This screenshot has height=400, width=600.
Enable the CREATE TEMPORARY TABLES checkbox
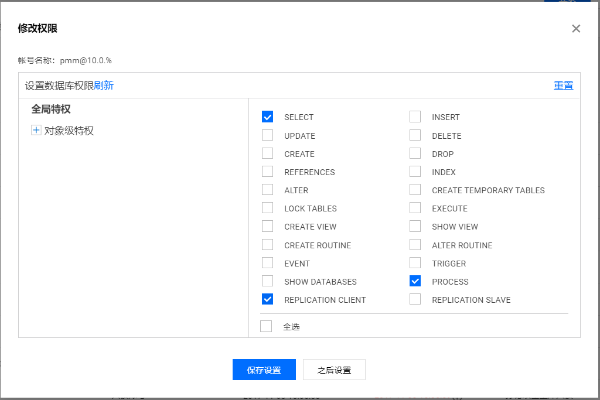pos(415,190)
